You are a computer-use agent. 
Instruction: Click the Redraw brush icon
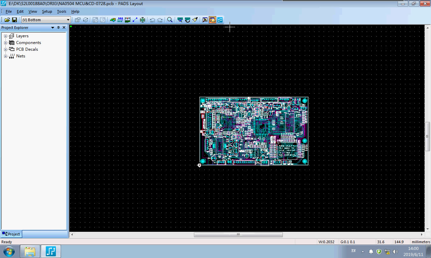(x=195, y=19)
